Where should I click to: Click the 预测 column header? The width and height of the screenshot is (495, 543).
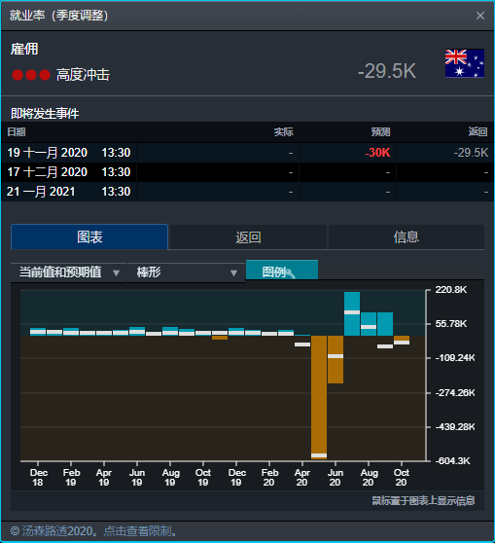[381, 132]
